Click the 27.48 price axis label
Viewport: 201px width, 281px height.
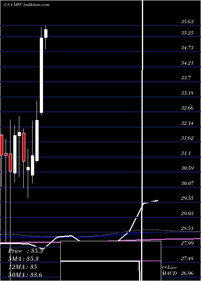click(x=187, y=259)
